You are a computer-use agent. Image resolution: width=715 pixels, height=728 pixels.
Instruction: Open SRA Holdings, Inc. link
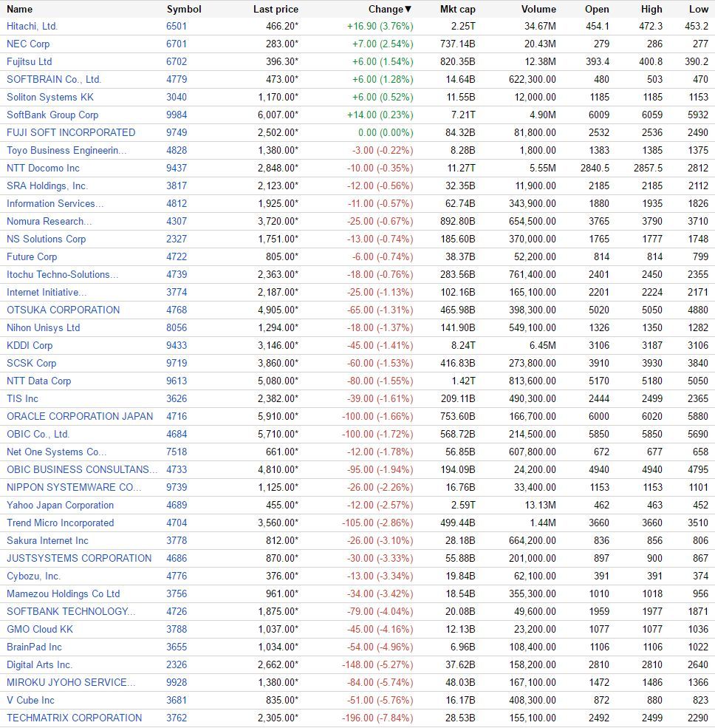point(47,186)
